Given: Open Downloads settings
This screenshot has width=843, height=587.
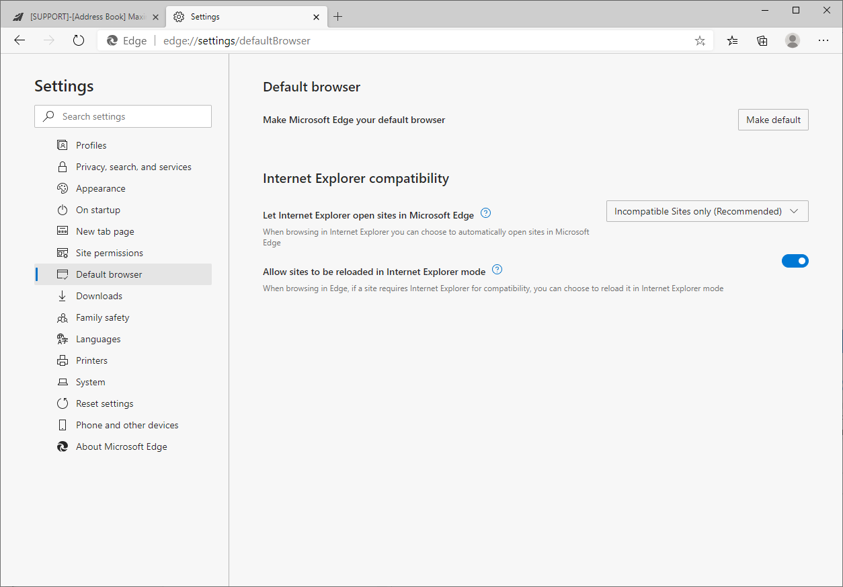Looking at the screenshot, I should pos(99,295).
